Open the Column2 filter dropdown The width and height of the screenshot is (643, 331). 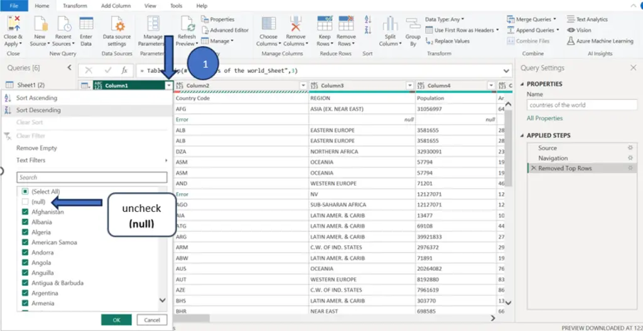tap(303, 85)
